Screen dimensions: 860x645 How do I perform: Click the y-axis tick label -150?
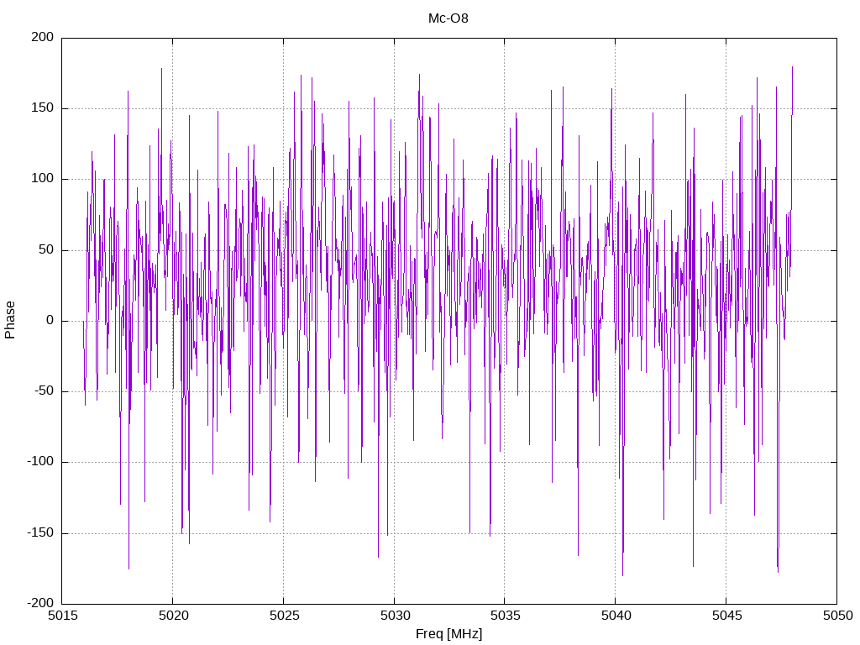(40, 532)
